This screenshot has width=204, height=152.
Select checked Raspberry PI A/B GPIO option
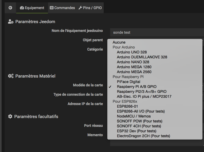(x=137, y=87)
